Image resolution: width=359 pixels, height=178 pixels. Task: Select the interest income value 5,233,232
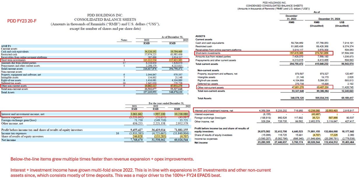[x=281, y=111]
